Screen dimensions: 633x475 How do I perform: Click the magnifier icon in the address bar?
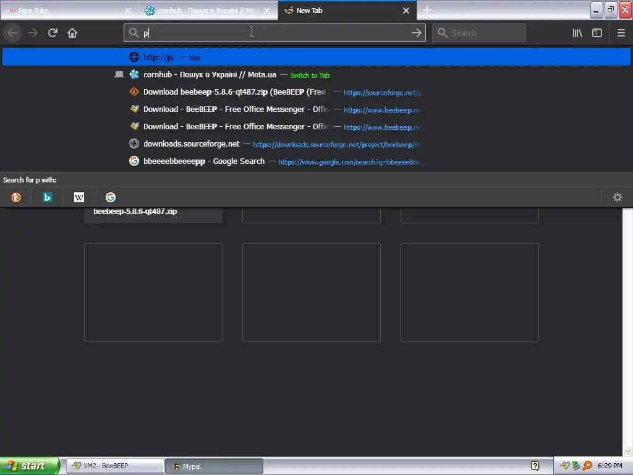(134, 33)
